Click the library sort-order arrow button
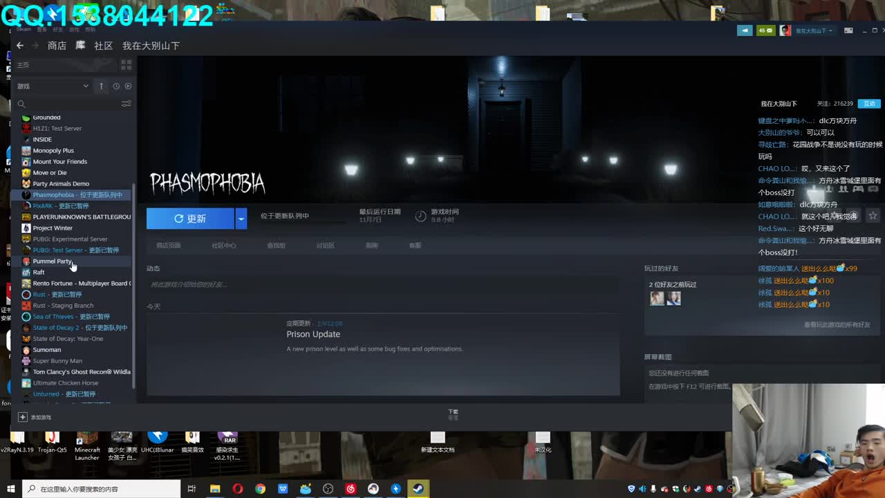 click(x=101, y=86)
